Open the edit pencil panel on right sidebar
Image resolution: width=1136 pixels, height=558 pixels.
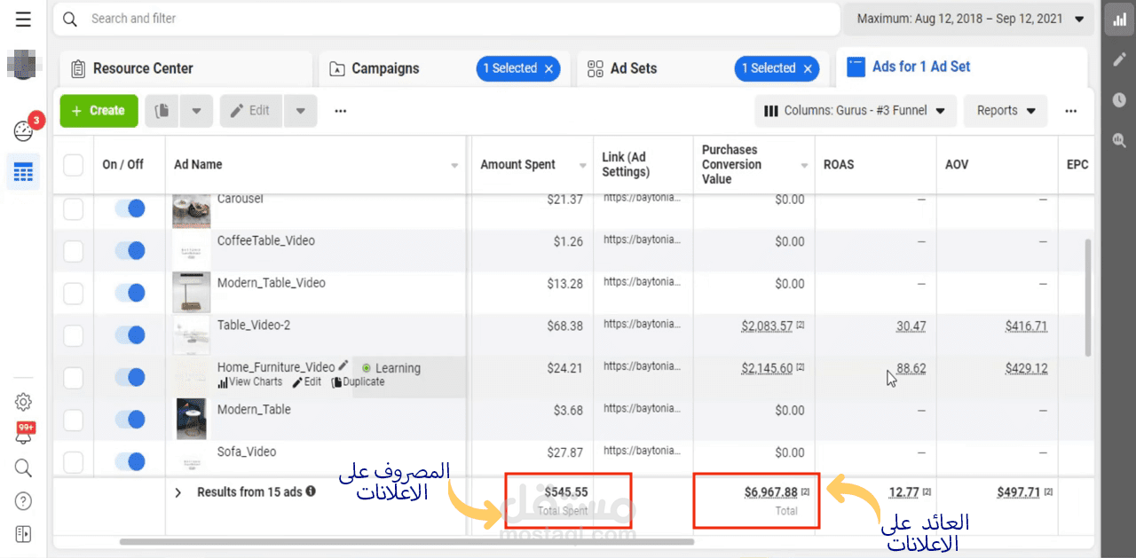[x=1118, y=59]
